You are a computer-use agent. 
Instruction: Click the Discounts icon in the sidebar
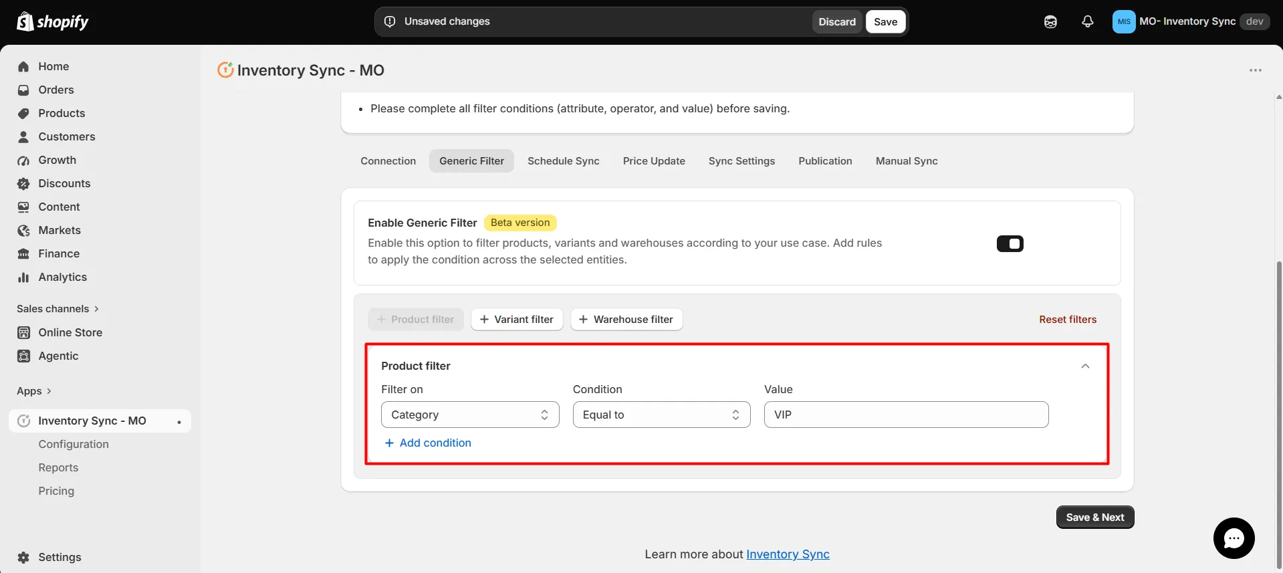coord(23,183)
